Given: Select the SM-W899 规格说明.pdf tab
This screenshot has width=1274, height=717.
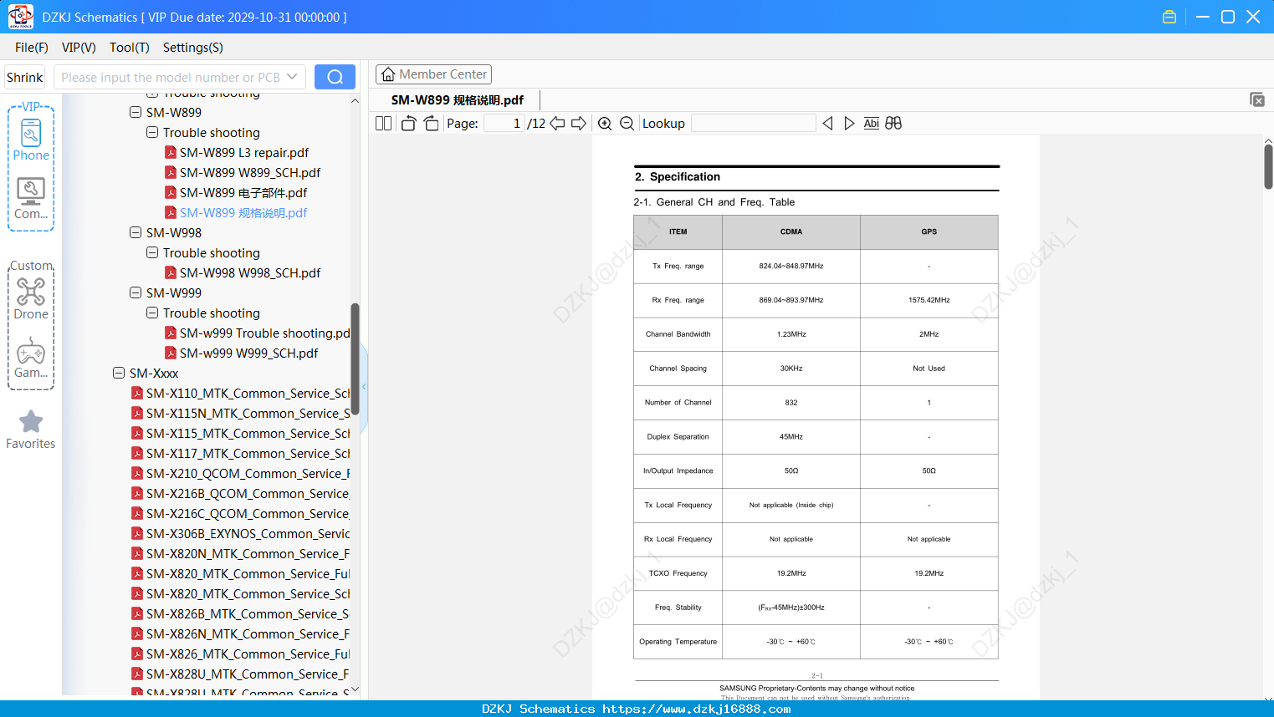Looking at the screenshot, I should (458, 100).
